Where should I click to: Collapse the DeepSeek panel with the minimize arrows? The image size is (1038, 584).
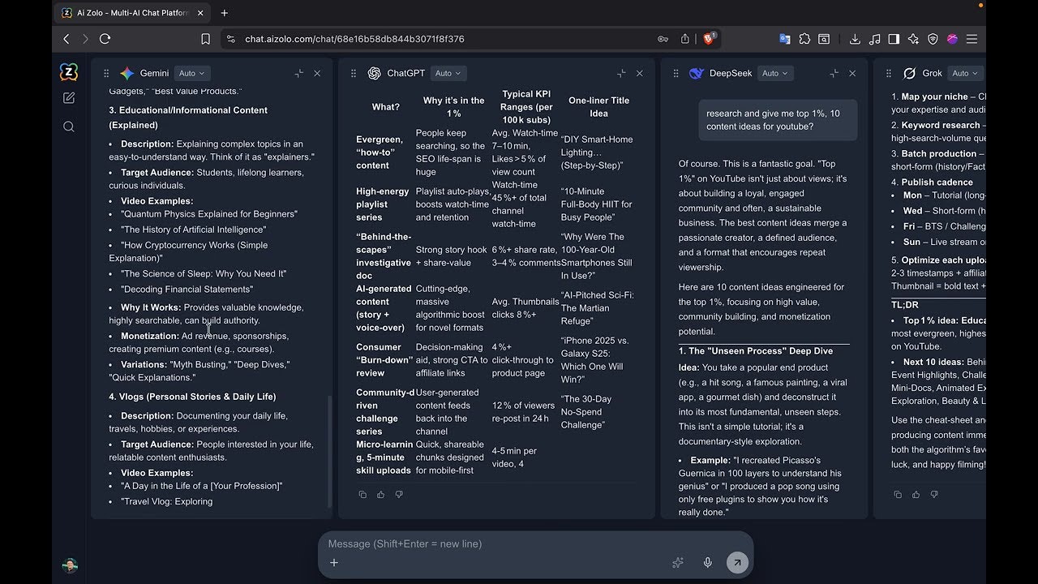834,73
